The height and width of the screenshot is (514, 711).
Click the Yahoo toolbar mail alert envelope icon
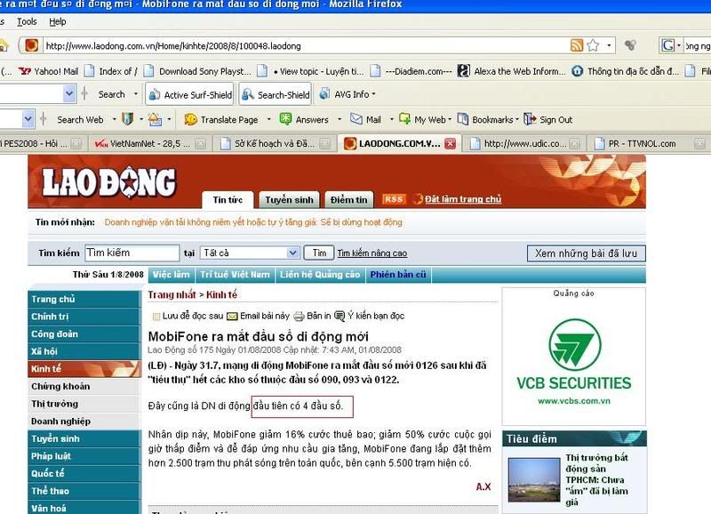tap(155, 119)
